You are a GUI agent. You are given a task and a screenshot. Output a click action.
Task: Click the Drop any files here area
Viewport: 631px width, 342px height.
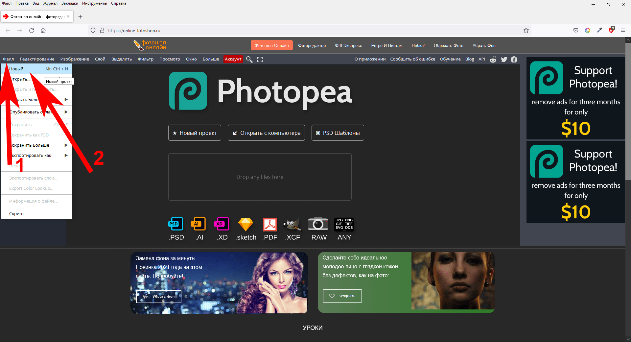tap(260, 177)
